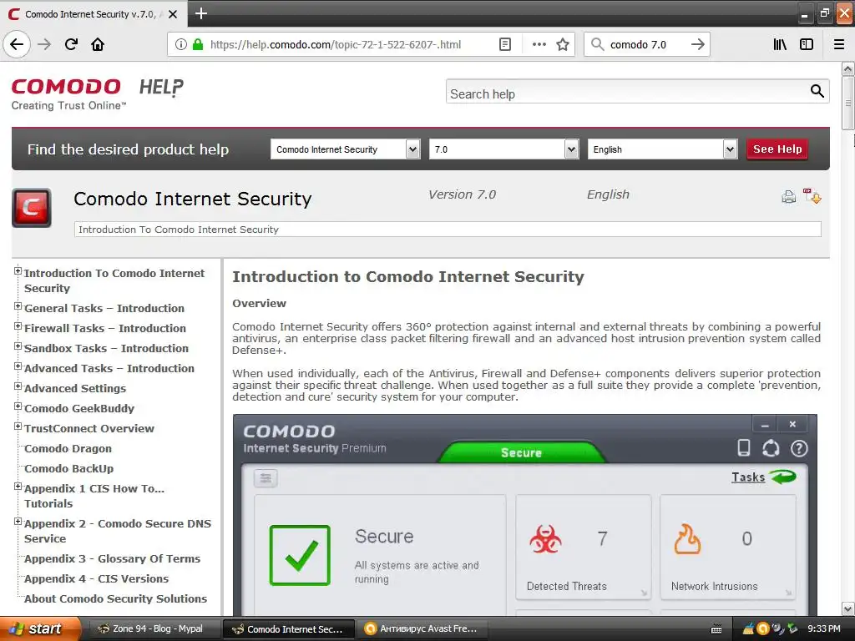Open Appendix 4 - CIS Versions link

97,579
